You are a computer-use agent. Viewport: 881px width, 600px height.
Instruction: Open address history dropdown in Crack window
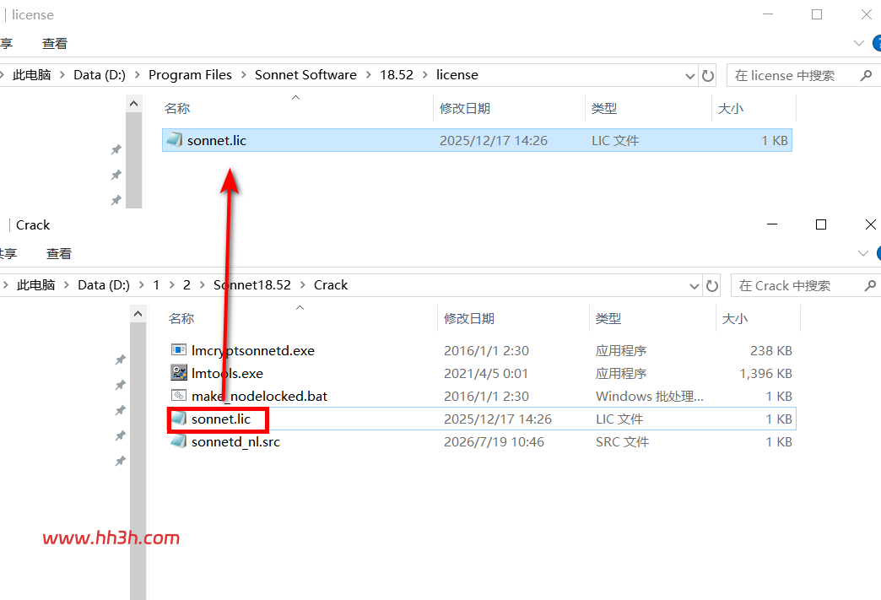click(695, 287)
